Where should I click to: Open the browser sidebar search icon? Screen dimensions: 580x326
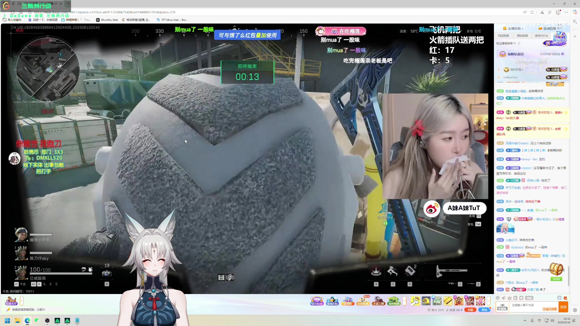(x=575, y=22)
